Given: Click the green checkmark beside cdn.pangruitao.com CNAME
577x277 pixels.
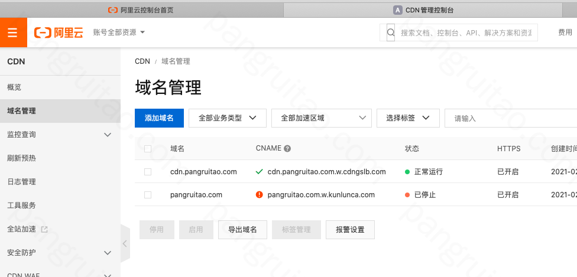Looking at the screenshot, I should point(259,172).
